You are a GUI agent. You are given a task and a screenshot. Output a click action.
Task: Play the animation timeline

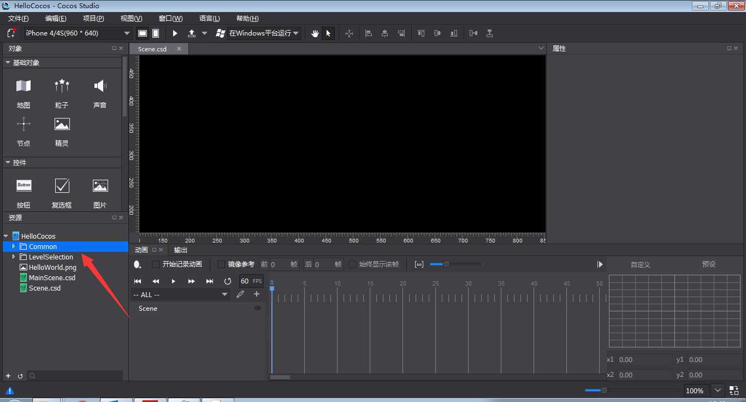pyautogui.click(x=174, y=281)
